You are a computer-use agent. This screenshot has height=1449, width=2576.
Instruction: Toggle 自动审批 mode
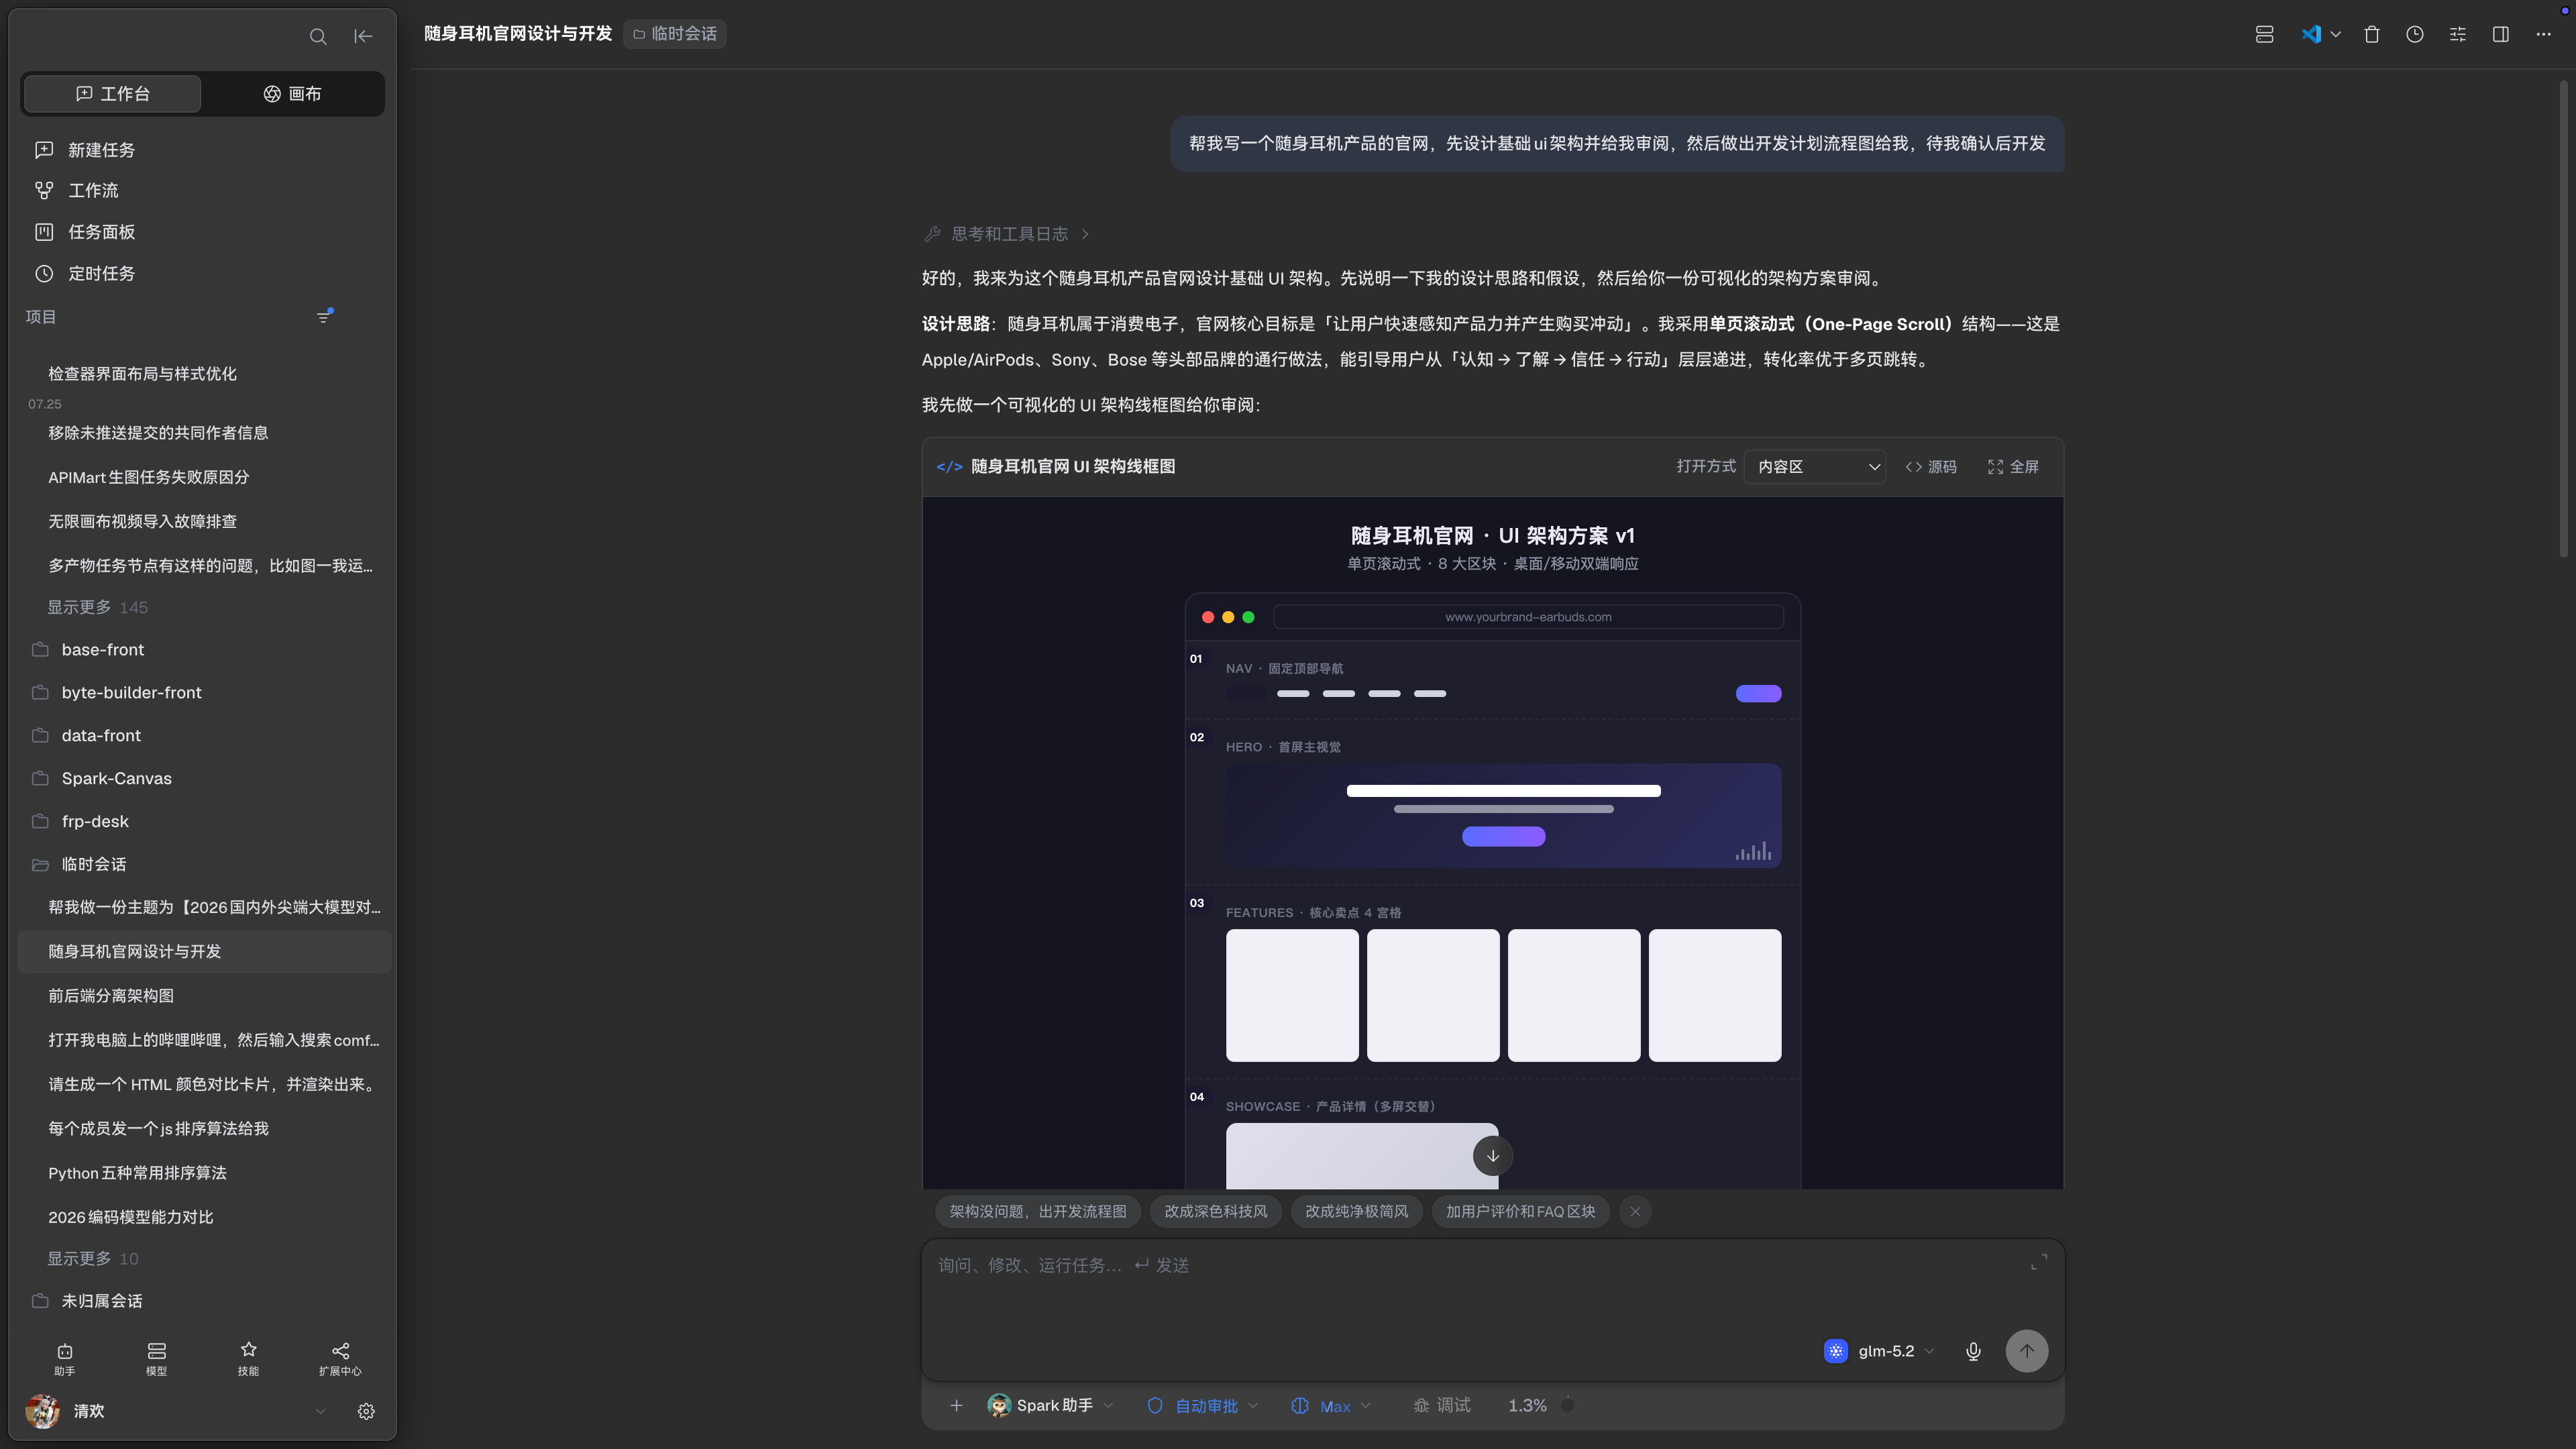pos(1203,1405)
